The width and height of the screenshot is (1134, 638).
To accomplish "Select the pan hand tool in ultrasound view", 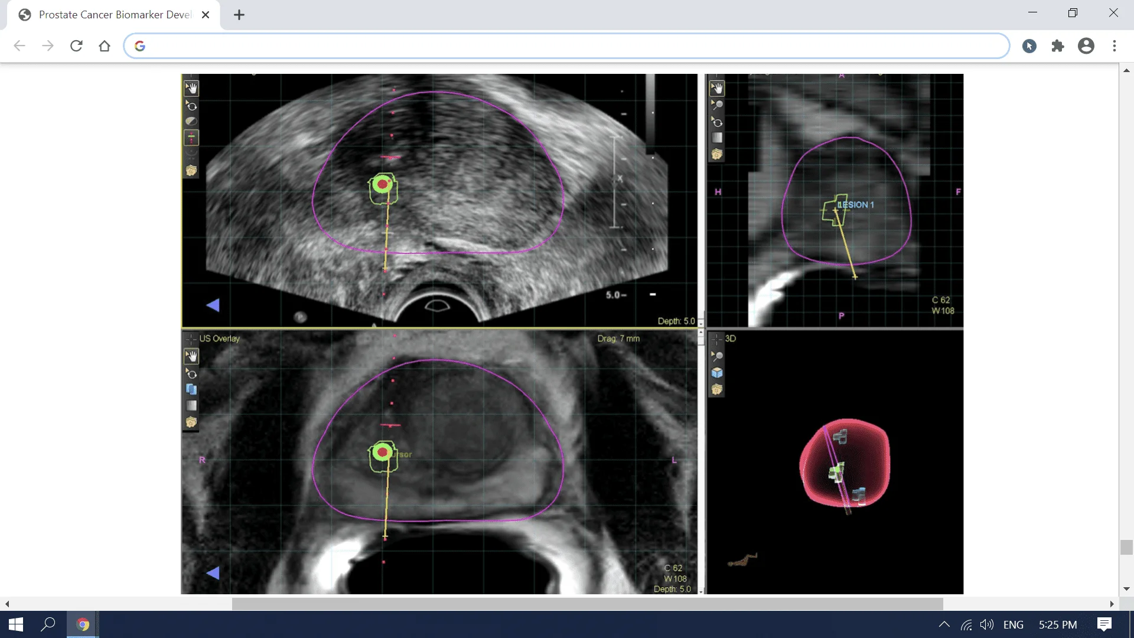I will click(191, 89).
